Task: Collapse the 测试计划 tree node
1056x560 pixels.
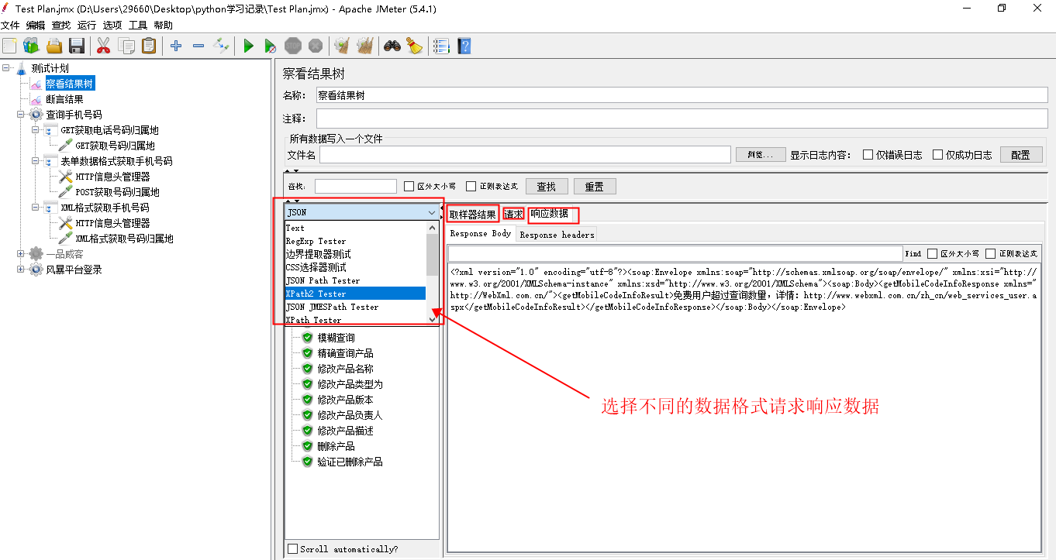Action: pyautogui.click(x=6, y=68)
